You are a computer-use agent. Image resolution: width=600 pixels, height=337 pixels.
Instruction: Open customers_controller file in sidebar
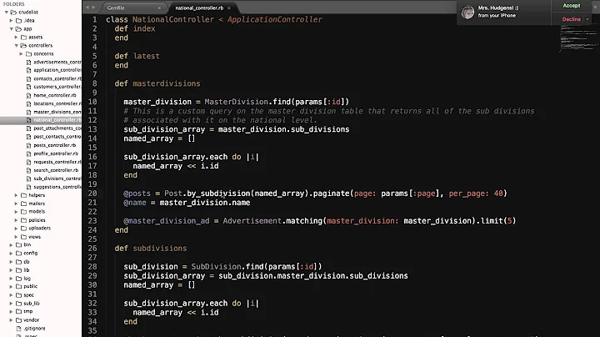[57, 87]
